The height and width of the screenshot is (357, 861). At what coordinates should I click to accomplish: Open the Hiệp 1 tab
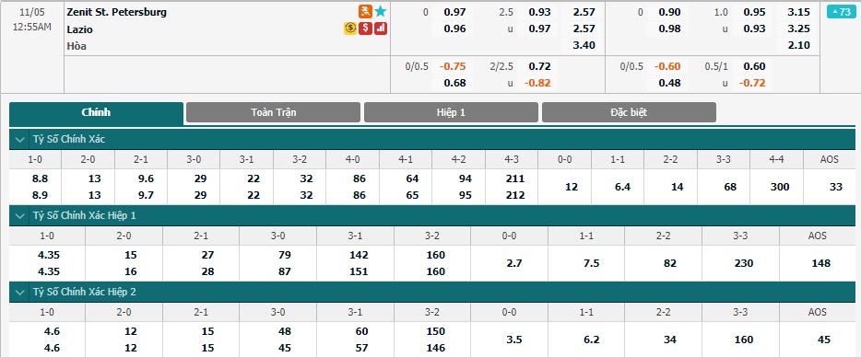452,112
